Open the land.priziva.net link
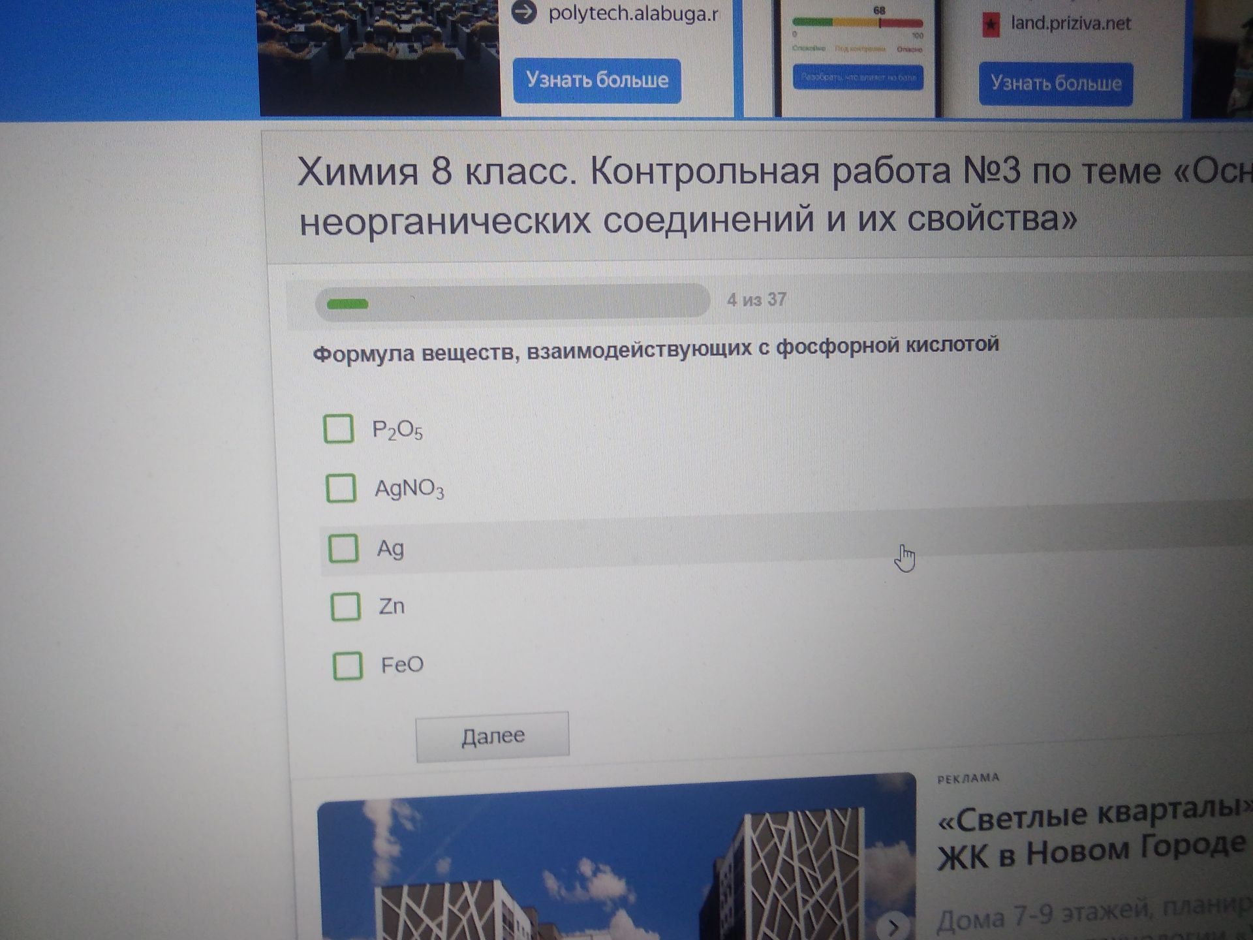1253x940 pixels. (x=1070, y=23)
